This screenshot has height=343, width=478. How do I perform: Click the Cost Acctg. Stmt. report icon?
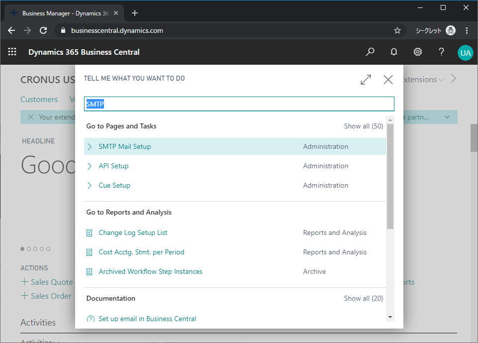click(90, 252)
